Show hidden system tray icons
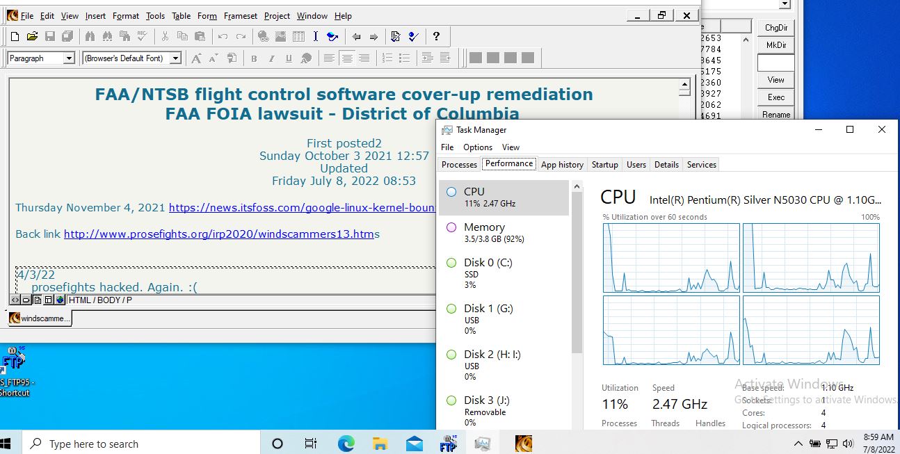 798,444
